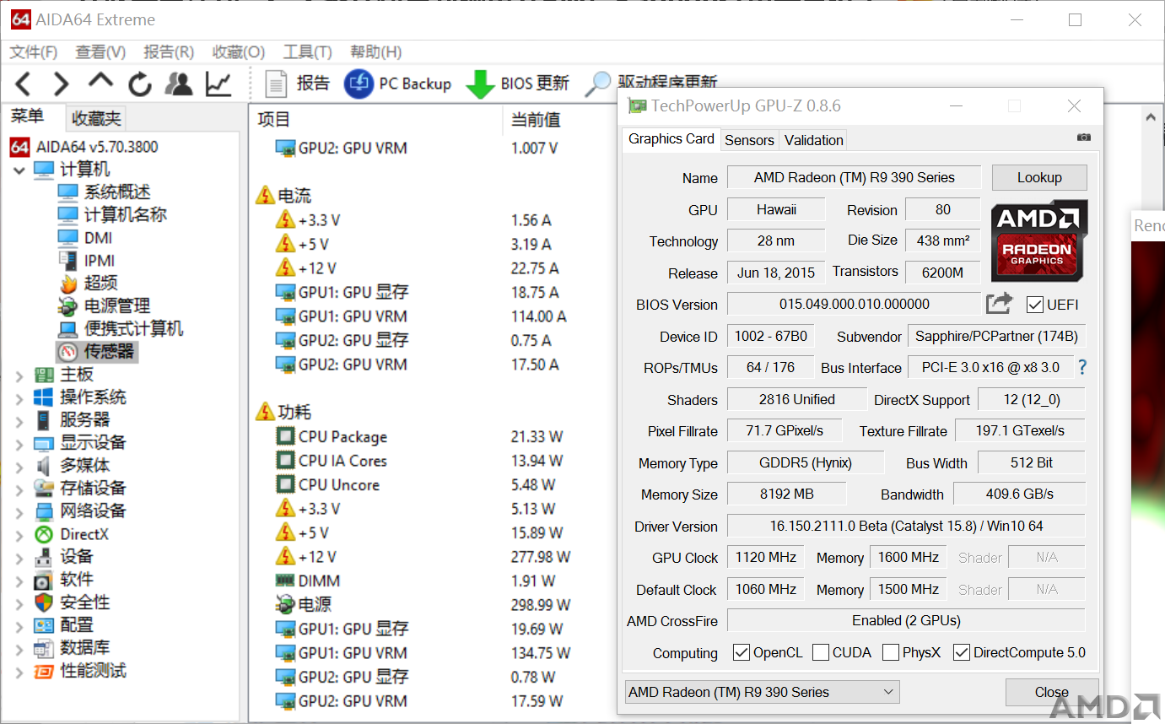Open the 收藏(O) menu
The width and height of the screenshot is (1165, 724).
[x=239, y=52]
